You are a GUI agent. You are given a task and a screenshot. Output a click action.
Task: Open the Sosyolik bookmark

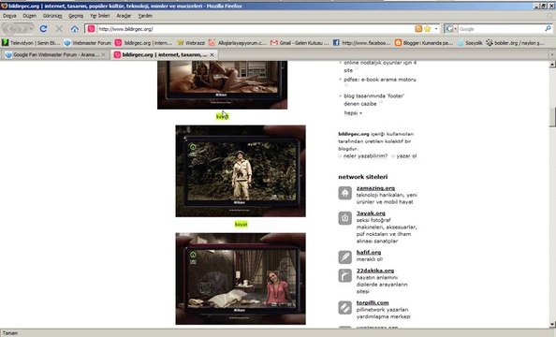pyautogui.click(x=470, y=43)
